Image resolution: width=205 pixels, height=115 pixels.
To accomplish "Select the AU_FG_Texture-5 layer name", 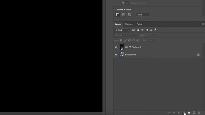I will coord(133,47).
